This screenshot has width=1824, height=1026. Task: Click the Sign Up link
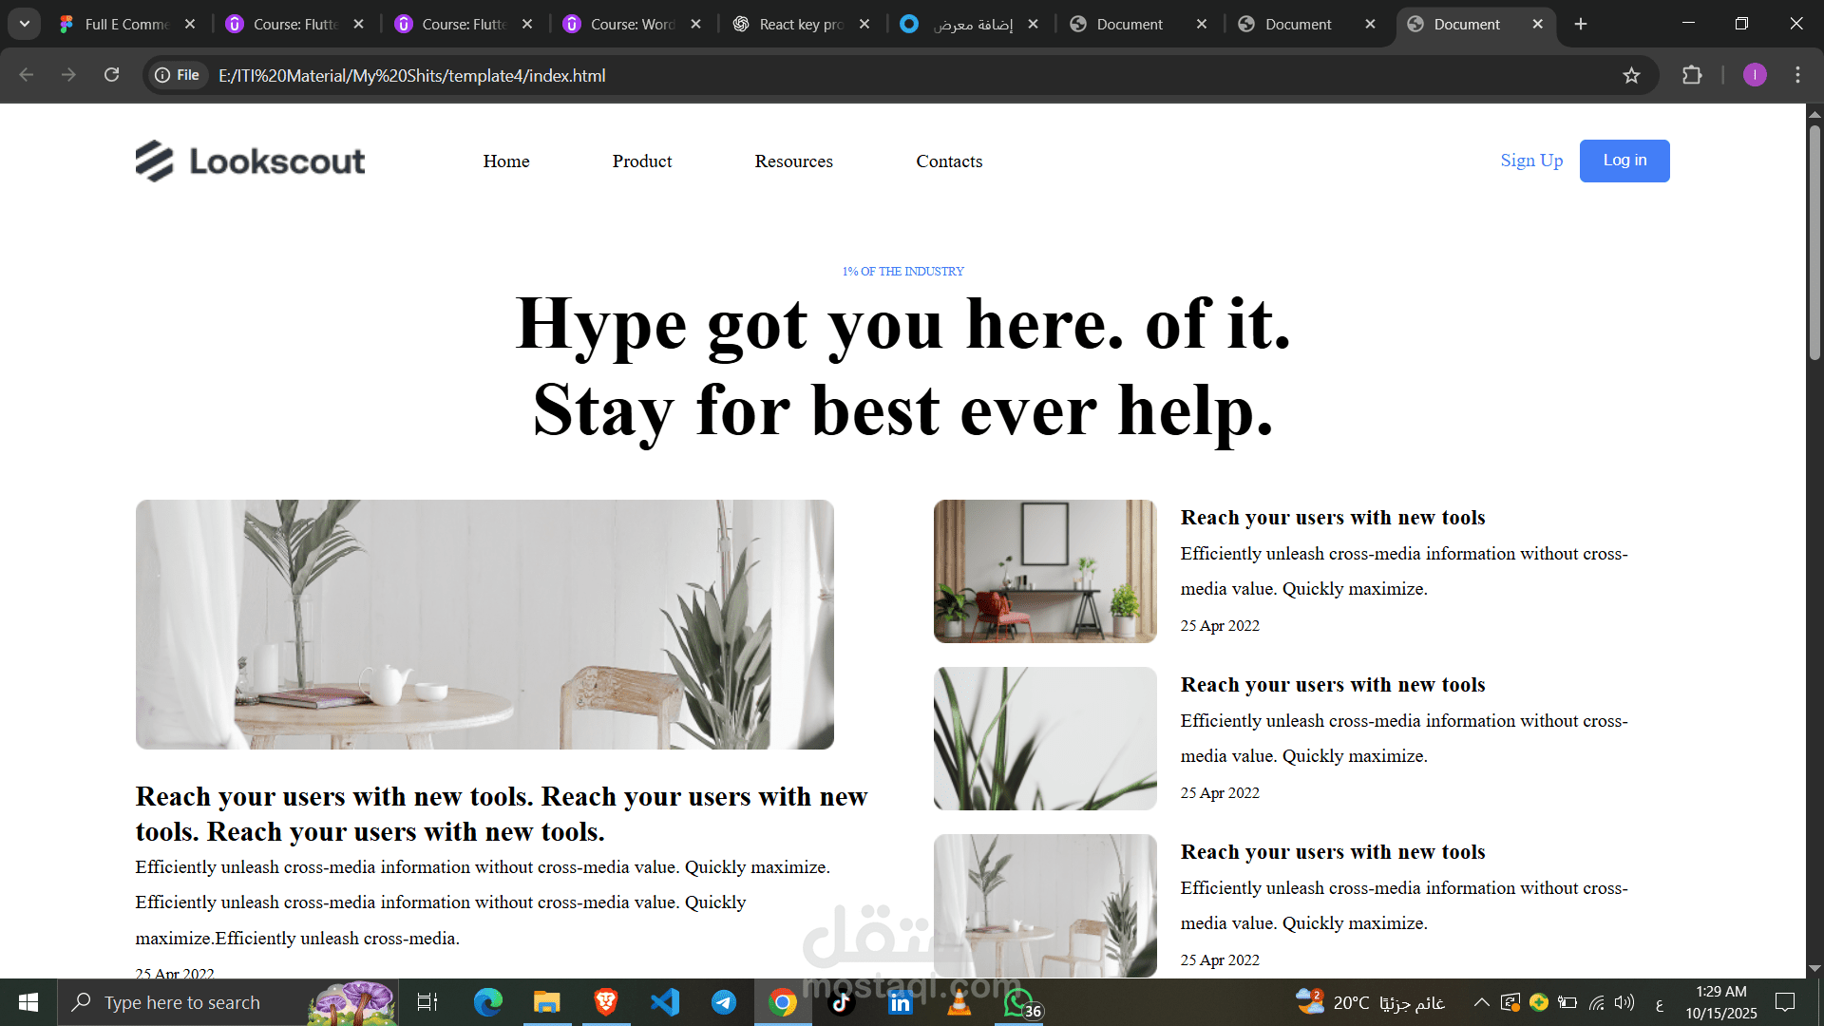[x=1531, y=161]
